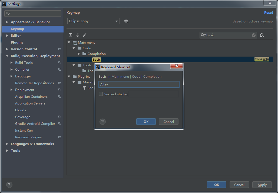The height and width of the screenshot is (193, 278).
Task: Close the Keyboard Shortcut dialog with X
Action: click(x=176, y=66)
